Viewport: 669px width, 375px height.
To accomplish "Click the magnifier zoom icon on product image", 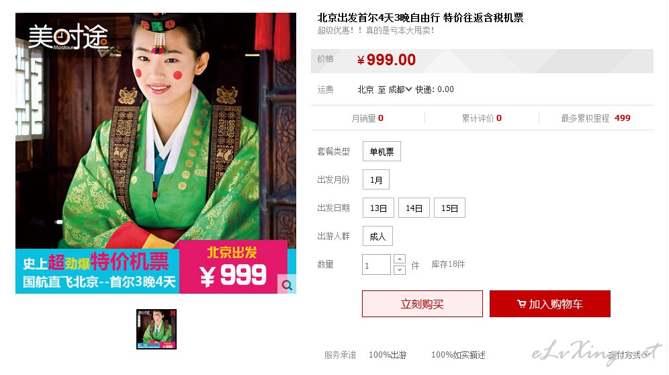I will point(287,284).
